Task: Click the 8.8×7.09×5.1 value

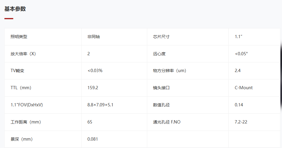Action: [x=100, y=105]
